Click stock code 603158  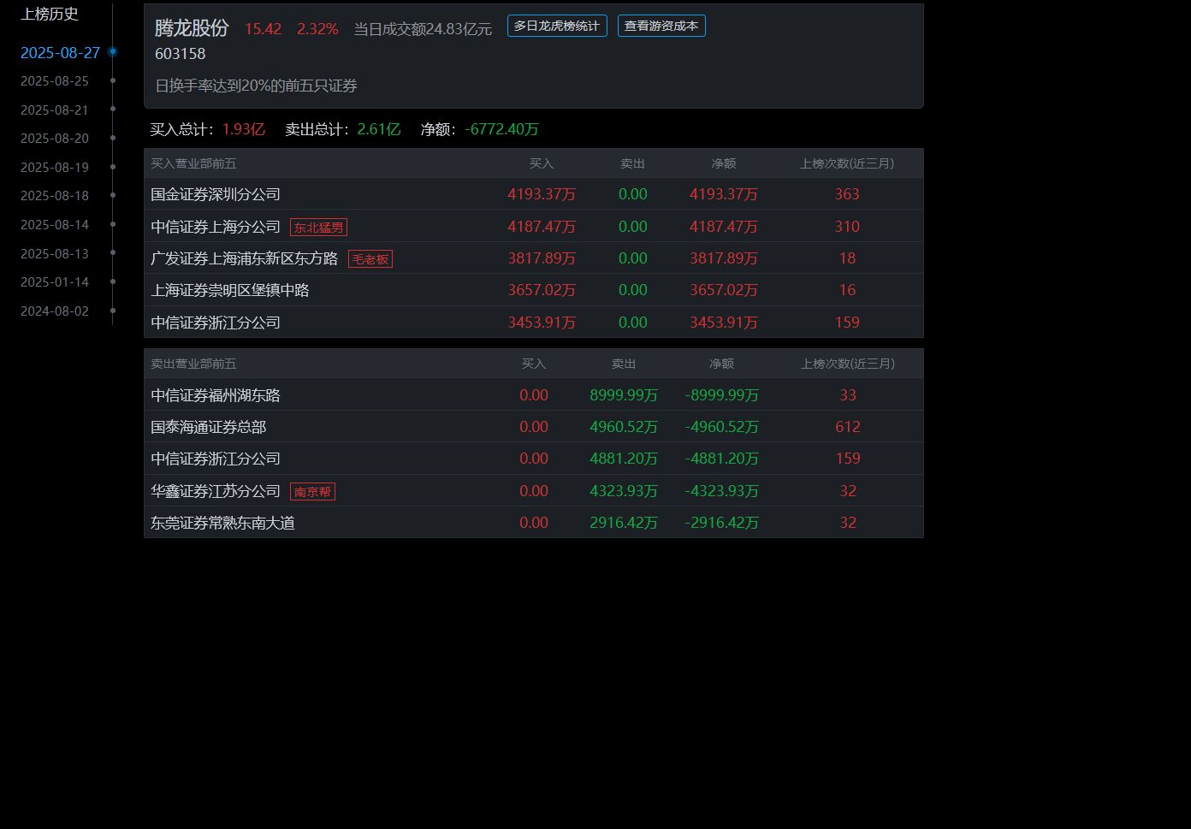point(181,54)
